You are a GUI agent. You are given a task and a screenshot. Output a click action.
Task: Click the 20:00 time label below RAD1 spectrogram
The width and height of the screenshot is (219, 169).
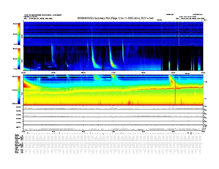[x=173, y=73]
